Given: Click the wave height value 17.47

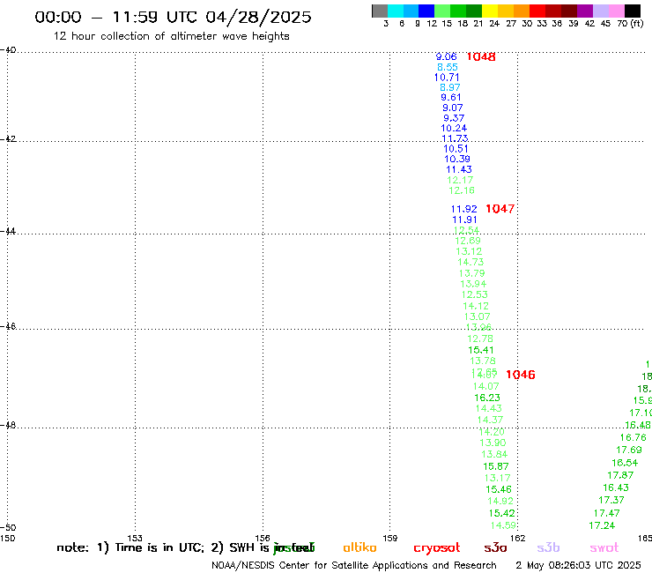Looking at the screenshot, I should [x=607, y=513].
